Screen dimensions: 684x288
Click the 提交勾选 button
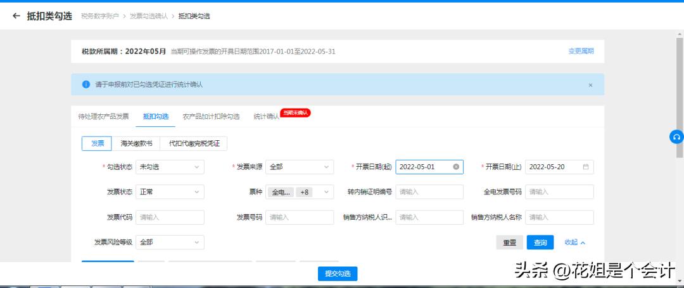[338, 273]
